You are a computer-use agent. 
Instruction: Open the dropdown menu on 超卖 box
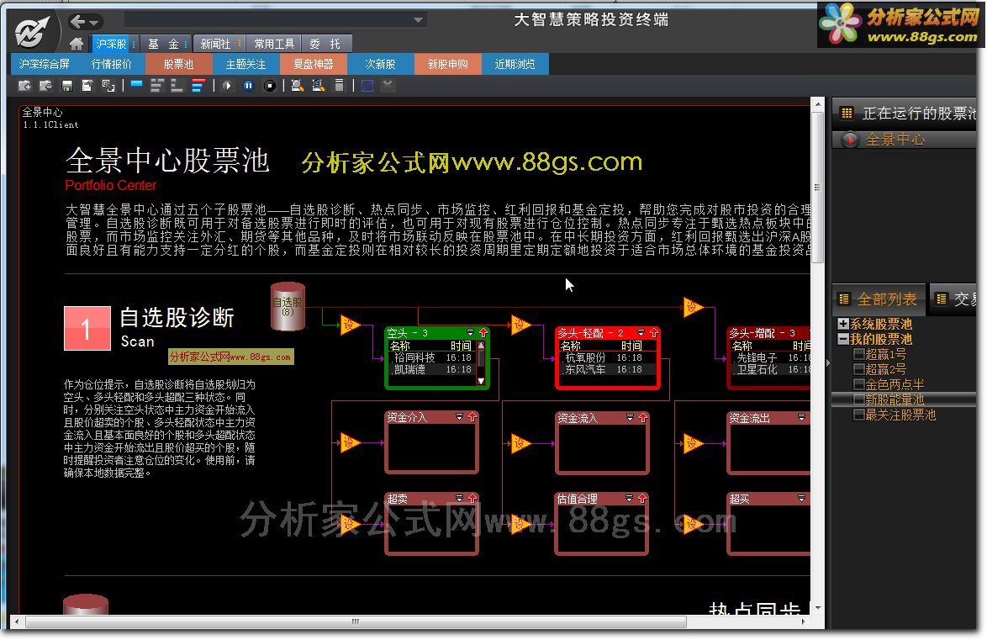point(460,498)
